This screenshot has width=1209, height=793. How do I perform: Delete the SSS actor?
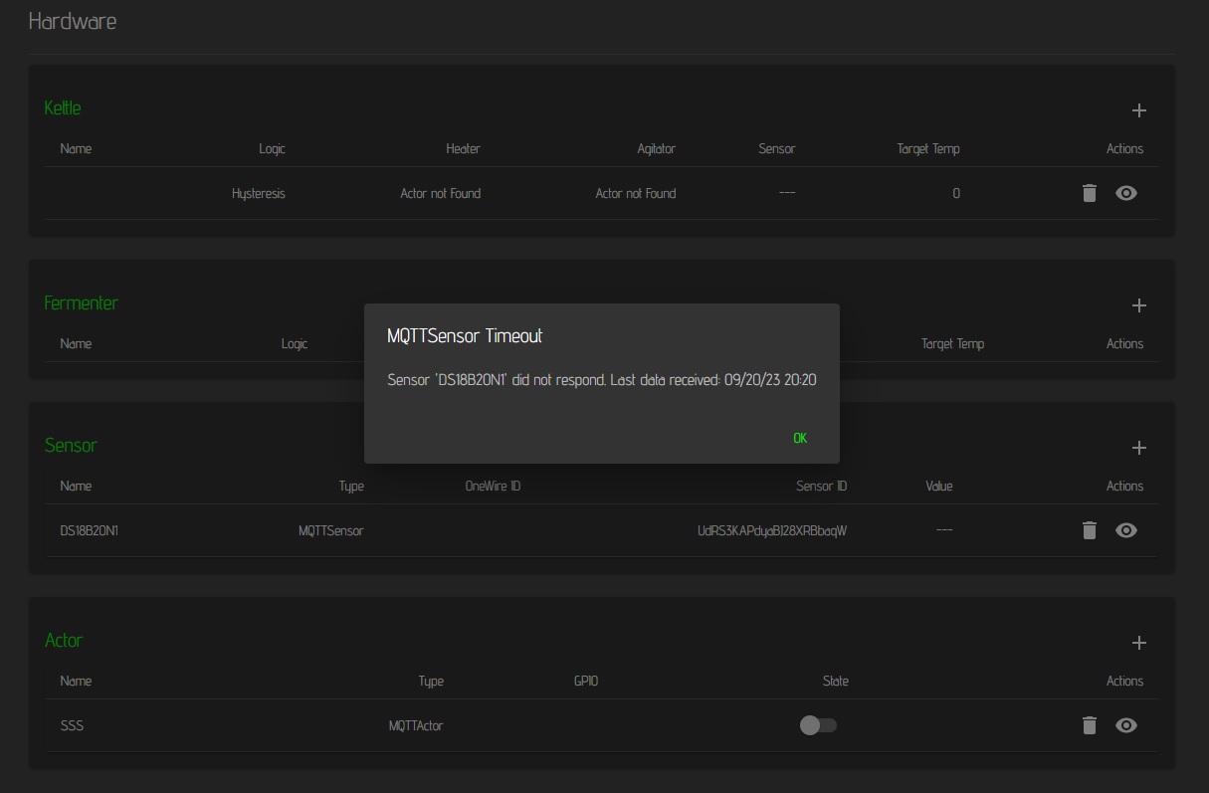point(1090,725)
